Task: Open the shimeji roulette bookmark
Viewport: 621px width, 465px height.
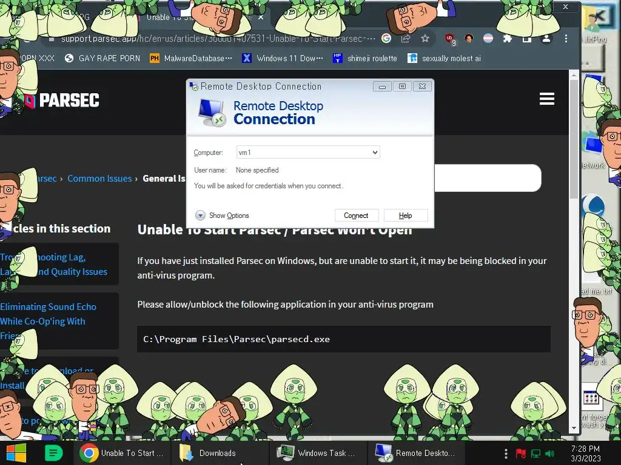Action: (364, 59)
